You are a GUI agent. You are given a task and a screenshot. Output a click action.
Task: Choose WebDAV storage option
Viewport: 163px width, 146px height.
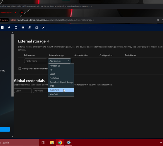tap(61, 94)
